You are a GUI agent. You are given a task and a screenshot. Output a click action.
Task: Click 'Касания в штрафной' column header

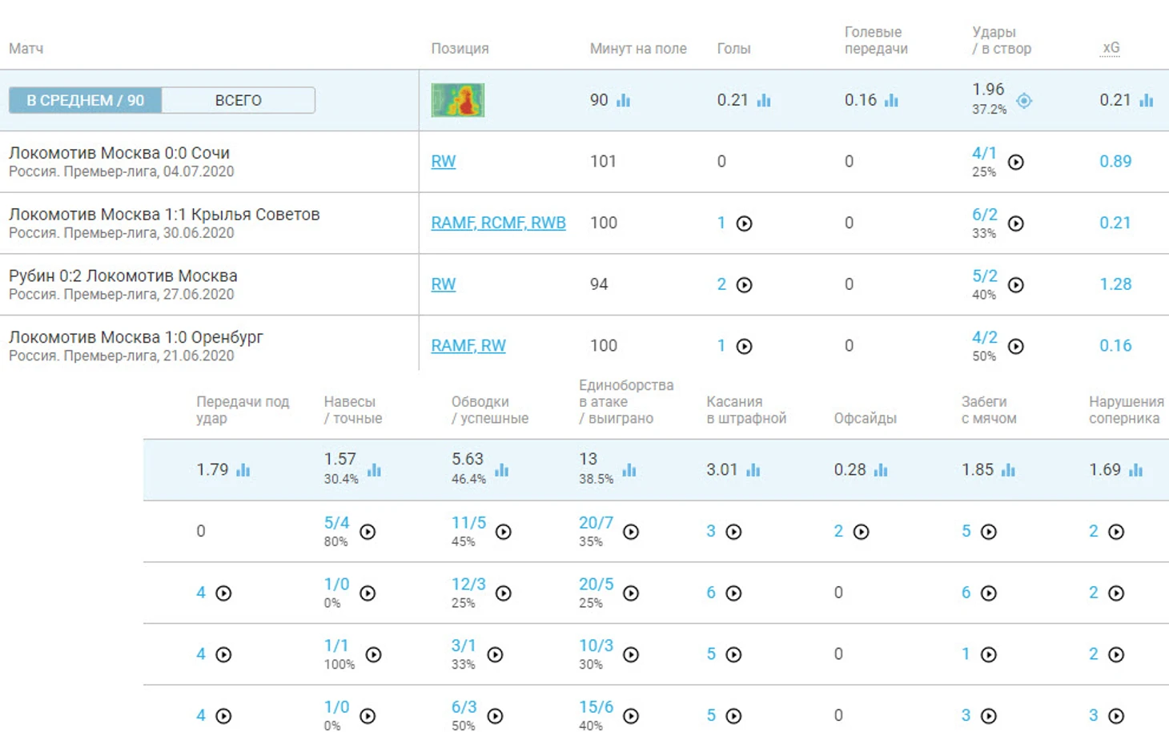click(x=746, y=410)
